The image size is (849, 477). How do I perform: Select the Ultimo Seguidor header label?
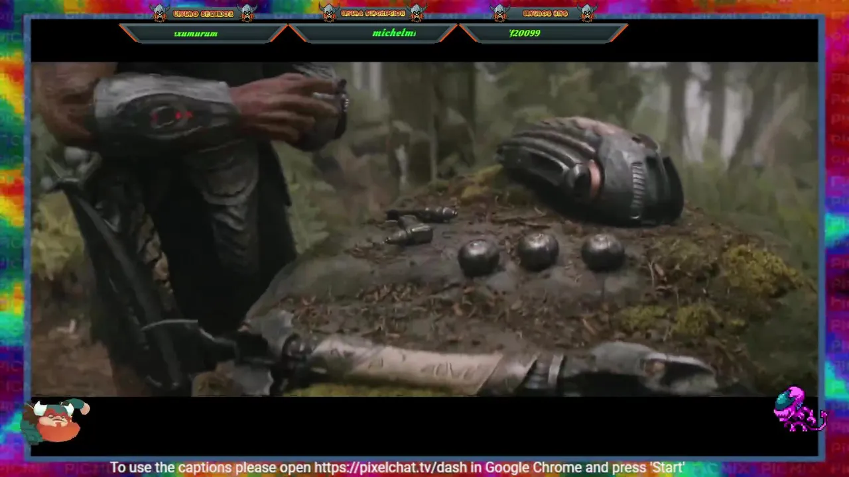(x=204, y=14)
